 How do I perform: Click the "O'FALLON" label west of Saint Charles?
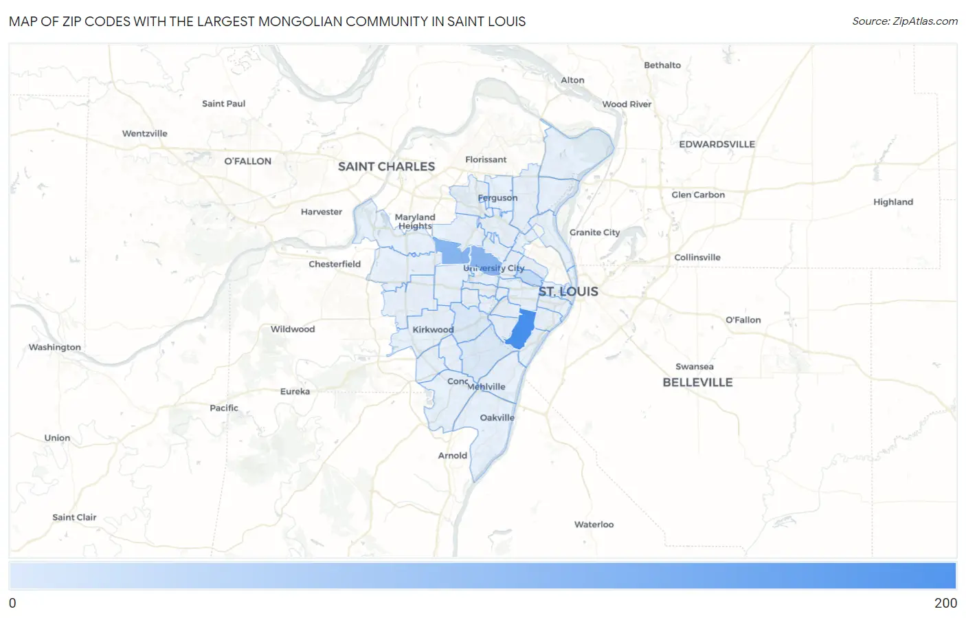[x=248, y=161]
